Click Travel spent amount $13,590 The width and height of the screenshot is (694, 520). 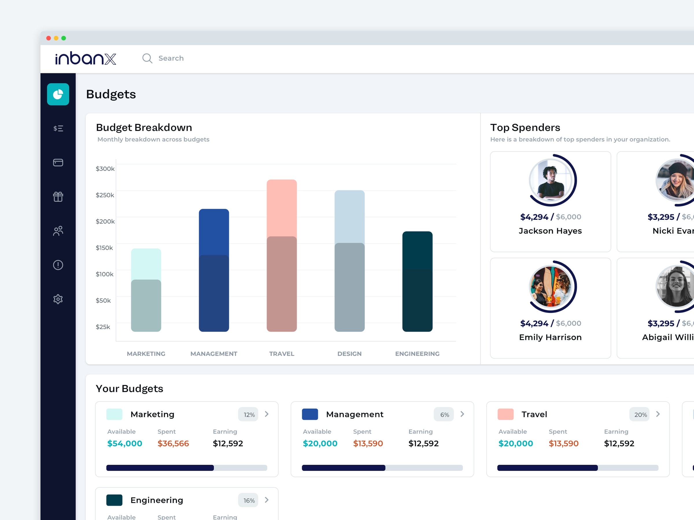pos(564,443)
